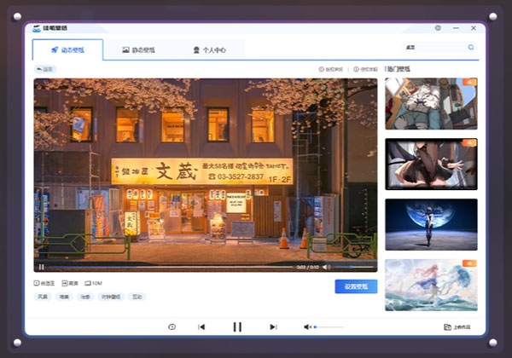
Task: Skip to the previous wallpaper in bottom bar
Action: [x=201, y=326]
